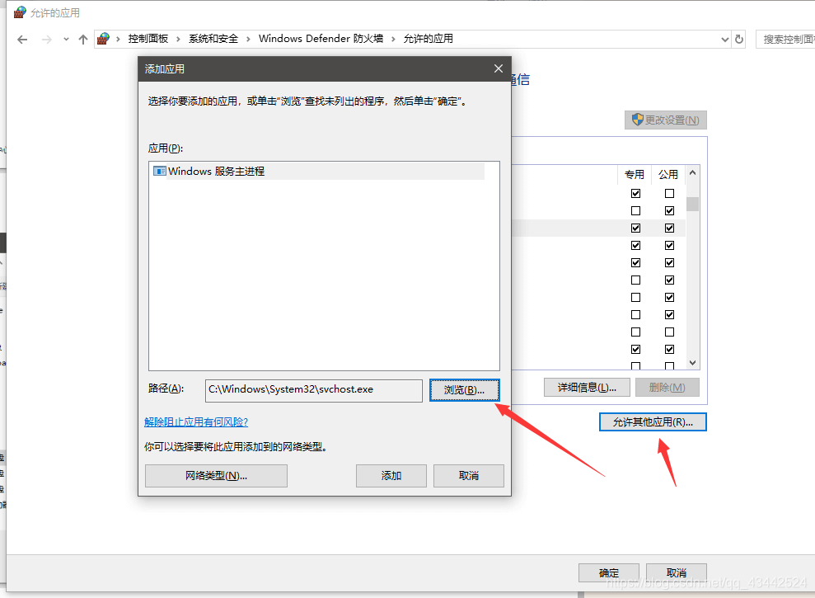This screenshot has height=598, width=815.
Task: Click 取消 at the bottom of main window
Action: point(677,572)
